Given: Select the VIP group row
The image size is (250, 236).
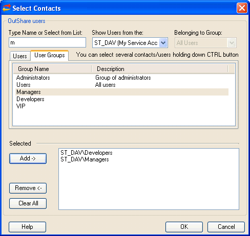Looking at the screenshot, I should [x=122, y=106].
